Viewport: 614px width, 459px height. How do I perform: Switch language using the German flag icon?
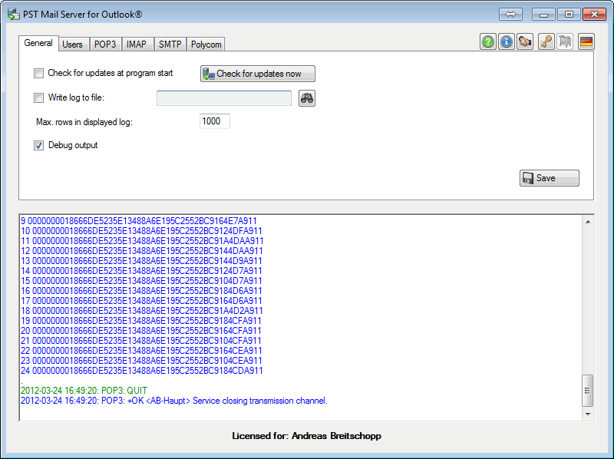tap(586, 41)
